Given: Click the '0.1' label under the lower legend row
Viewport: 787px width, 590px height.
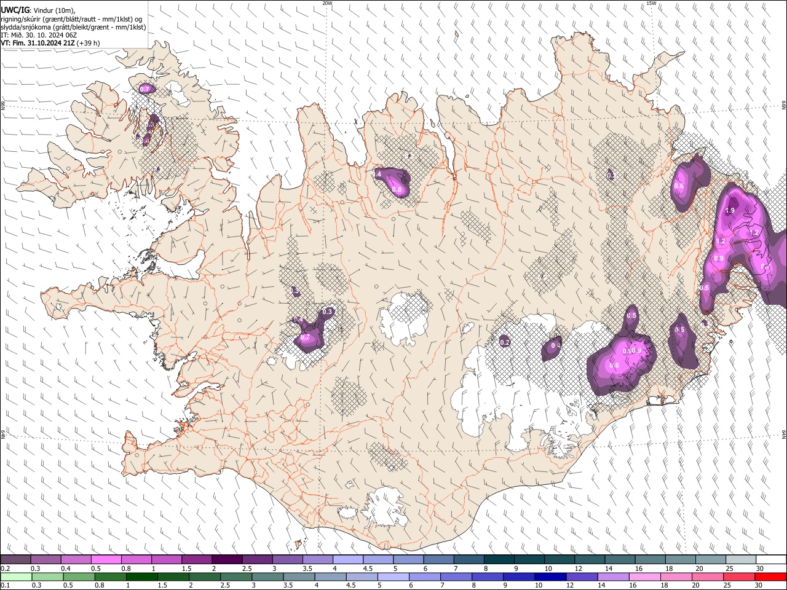Looking at the screenshot, I should click(x=5, y=586).
